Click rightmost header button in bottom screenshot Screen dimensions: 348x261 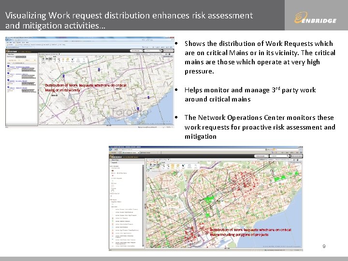point(296,156)
